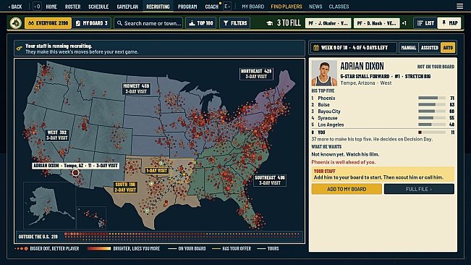Click the Adrian Dixon Tempe map tooltip
The height and width of the screenshot is (265, 471).
coord(75,166)
